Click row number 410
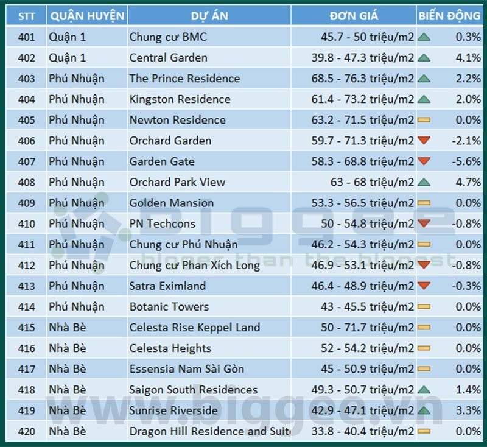The width and height of the screenshot is (487, 447). coord(26,224)
